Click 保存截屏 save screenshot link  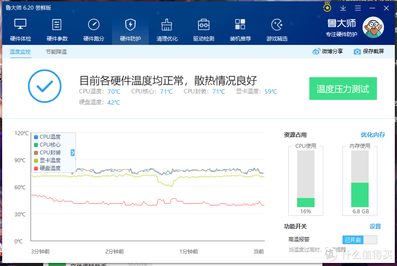373,51
